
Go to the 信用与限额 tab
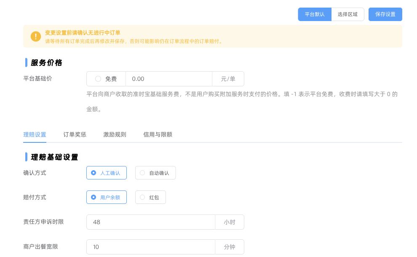pyautogui.click(x=158, y=135)
